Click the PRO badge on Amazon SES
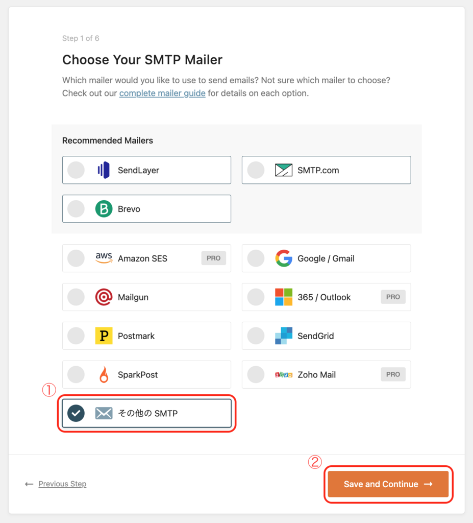Screen dimensions: 473x523 coord(213,258)
